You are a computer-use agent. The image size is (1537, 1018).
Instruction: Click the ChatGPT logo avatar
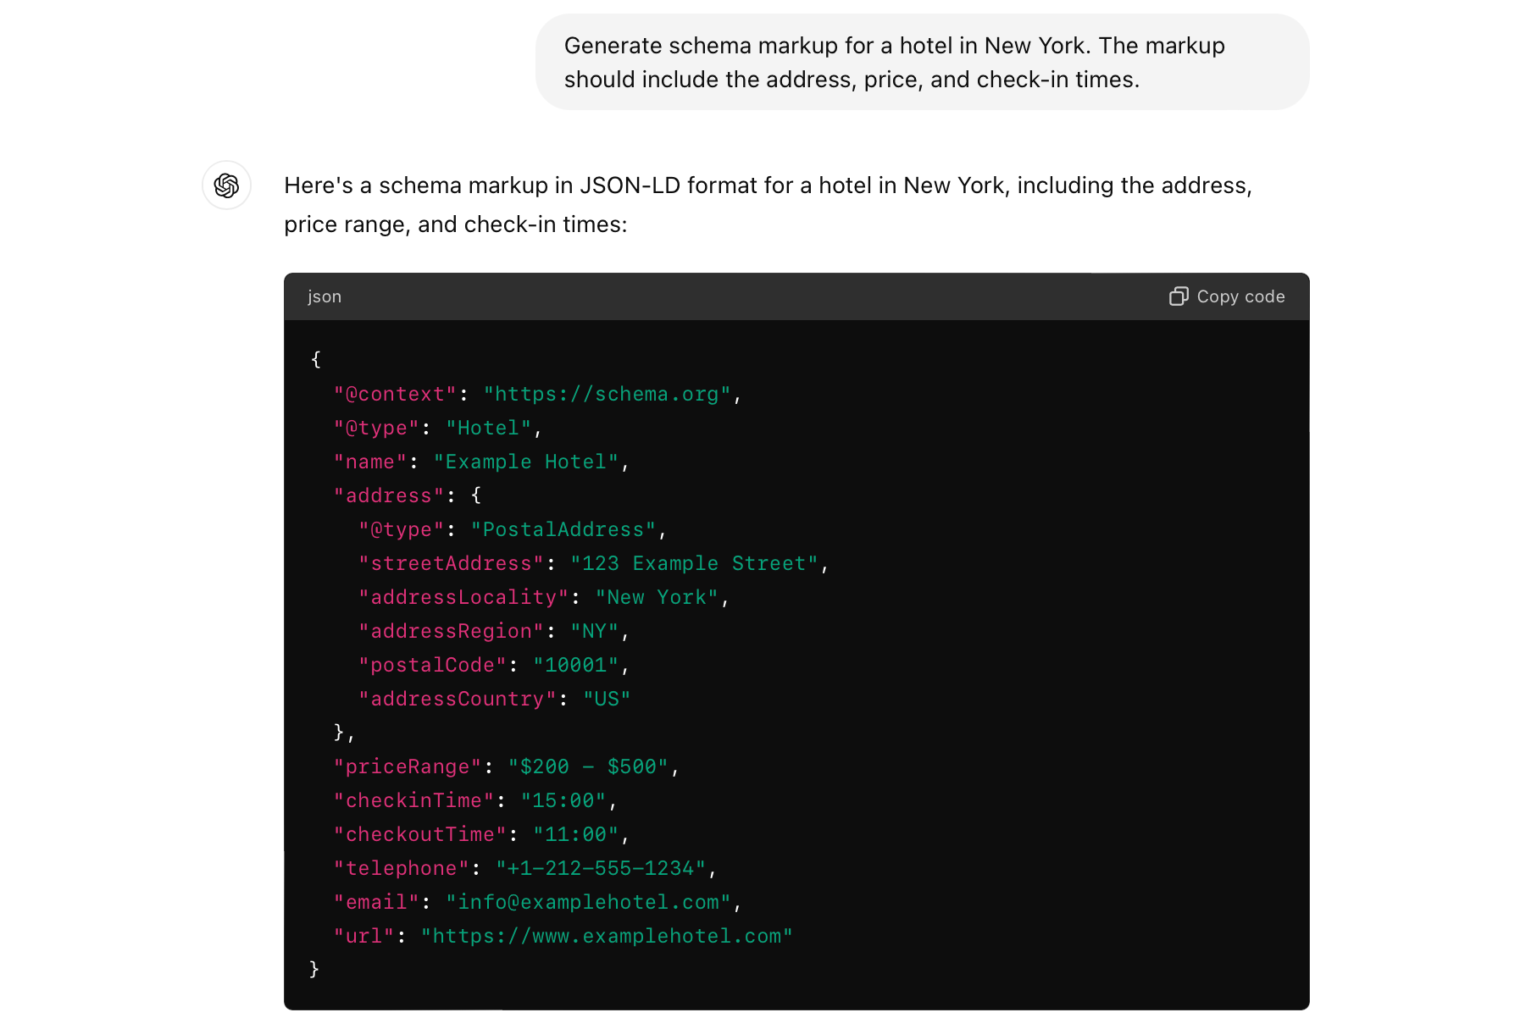pos(226,185)
